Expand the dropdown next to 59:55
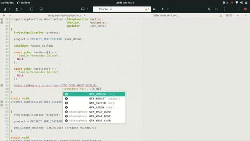Screen dimensions: 250x141 pos(237,16)
